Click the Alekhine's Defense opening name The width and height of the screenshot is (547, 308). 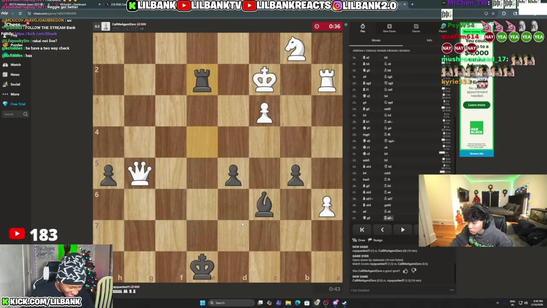coord(381,50)
